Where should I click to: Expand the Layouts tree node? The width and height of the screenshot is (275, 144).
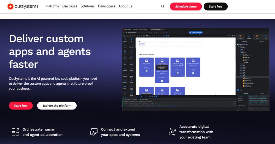(239, 51)
